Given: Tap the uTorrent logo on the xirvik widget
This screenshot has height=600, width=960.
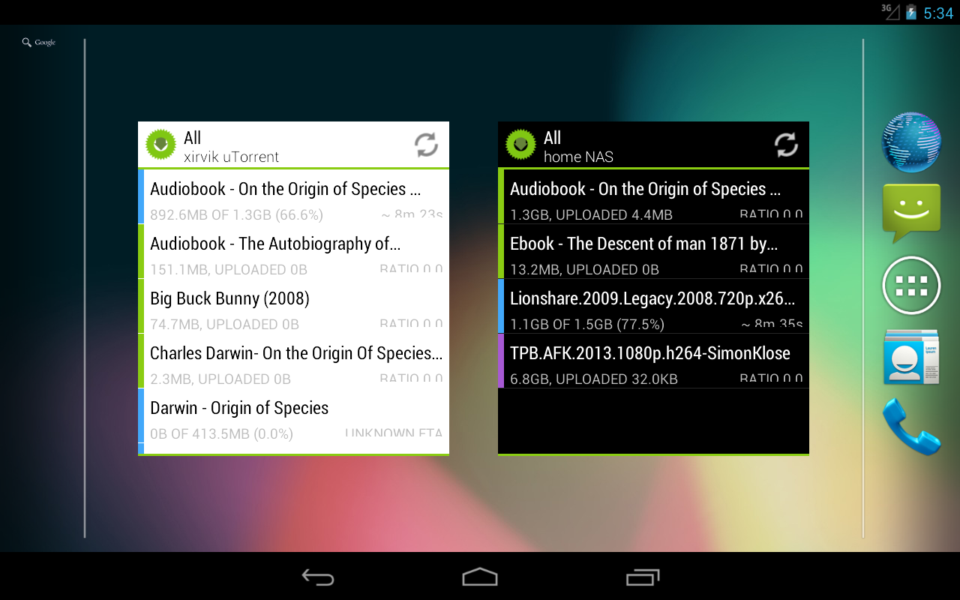Looking at the screenshot, I should click(x=160, y=144).
